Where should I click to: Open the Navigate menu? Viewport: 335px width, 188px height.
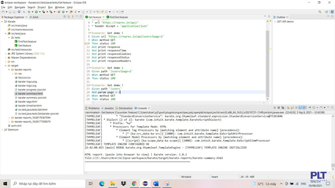click(x=20, y=7)
